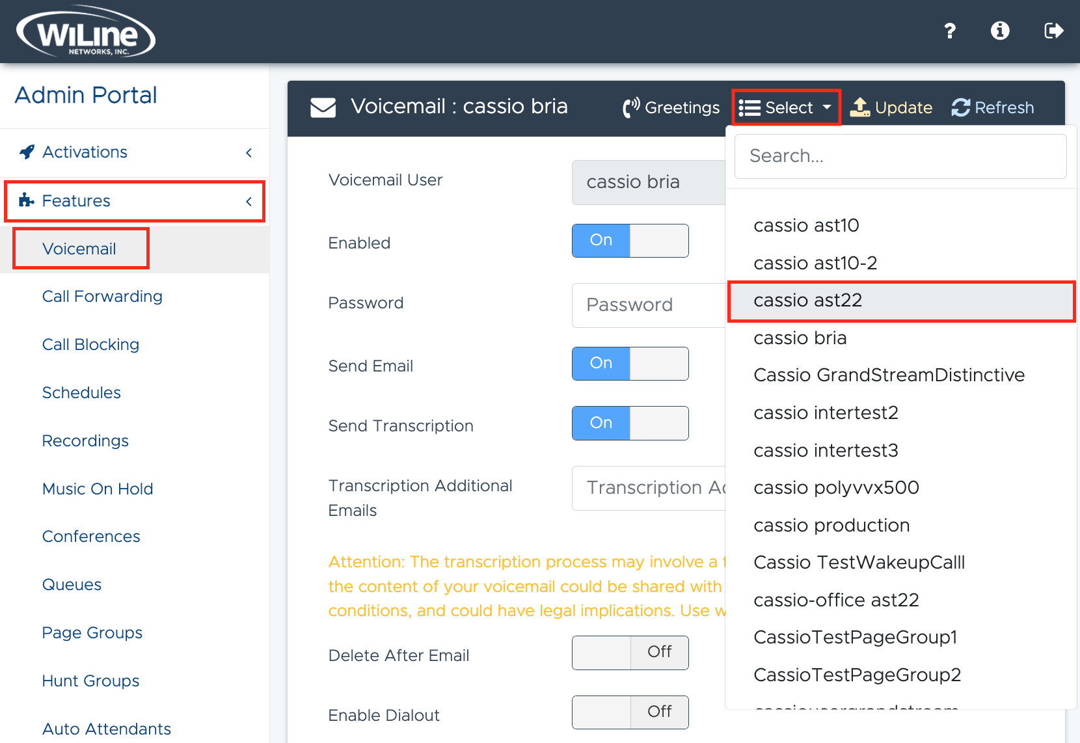
Task: Select cassio production from dropdown list
Action: click(x=831, y=525)
